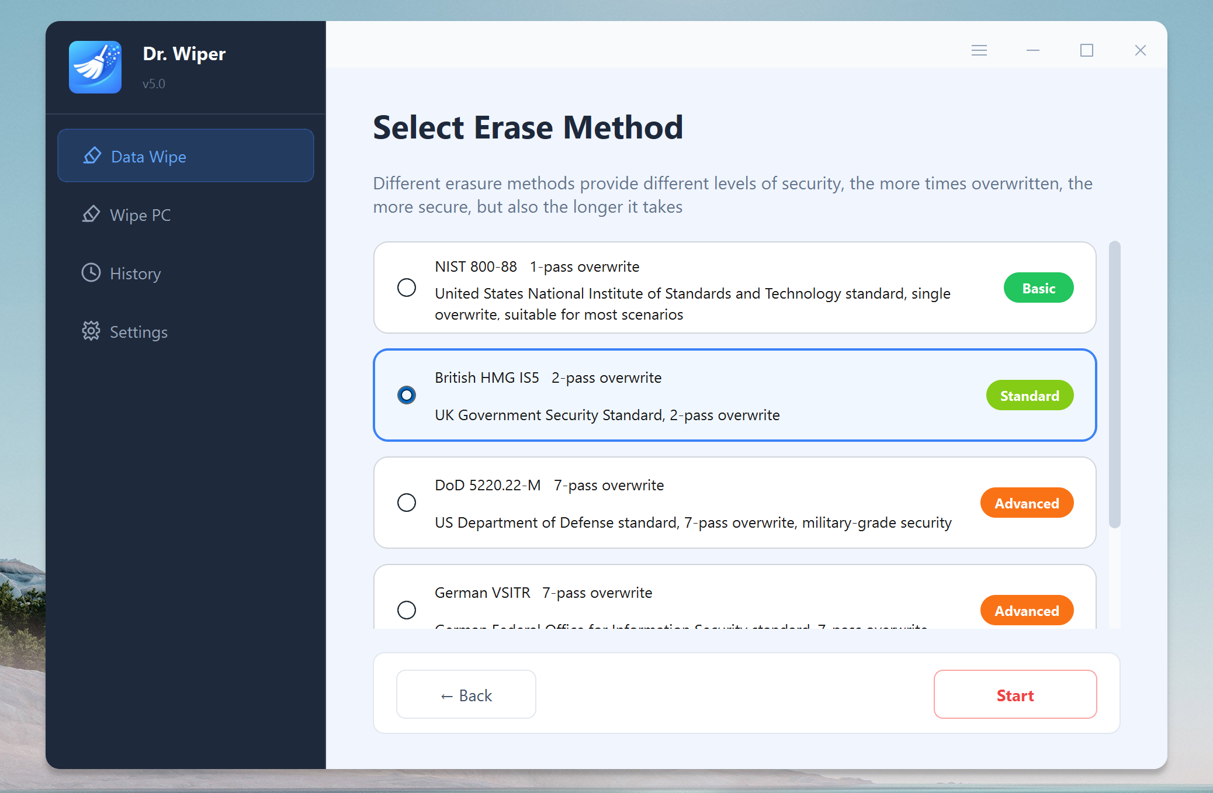This screenshot has width=1213, height=793.
Task: Maximize the Dr. Wiper window
Action: click(x=1087, y=50)
